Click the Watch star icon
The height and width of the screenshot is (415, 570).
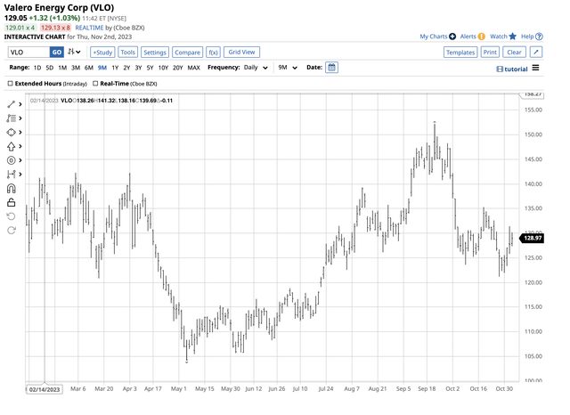click(x=513, y=37)
